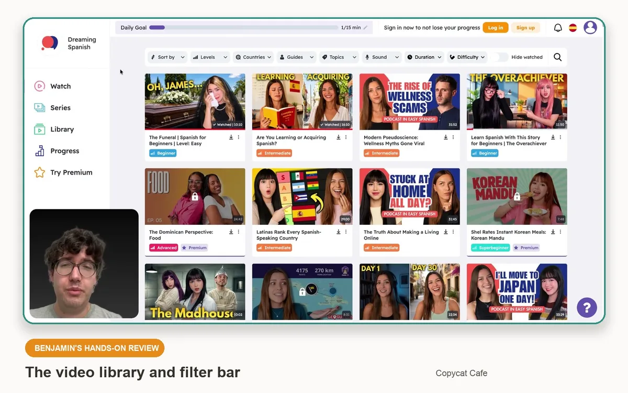
Task: Download Are You Learning or Acquiring Spanish
Action: point(339,137)
